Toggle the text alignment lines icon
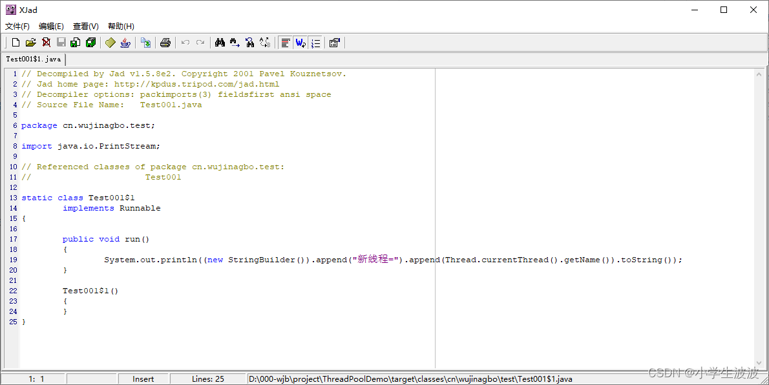This screenshot has width=769, height=385. (286, 43)
